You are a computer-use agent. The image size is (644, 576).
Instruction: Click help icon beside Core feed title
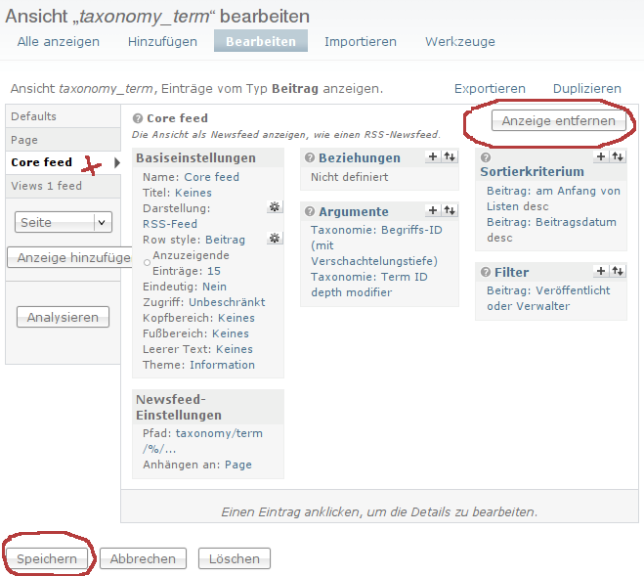click(x=138, y=118)
